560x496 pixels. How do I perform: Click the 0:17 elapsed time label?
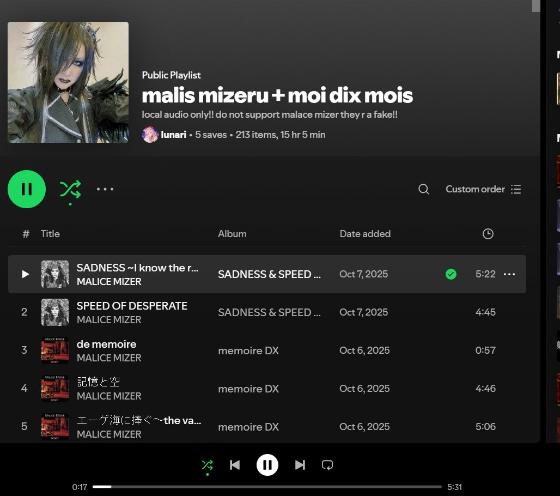coord(80,487)
